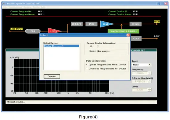This screenshot has height=120, width=170.
Task: Click the Q-Factor stepper arrows
Action: [150, 81]
